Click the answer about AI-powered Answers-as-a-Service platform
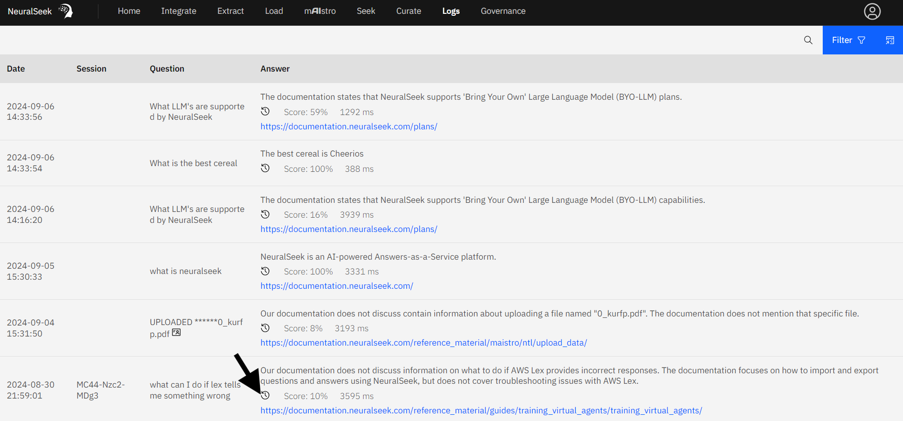Viewport: 903px width, 421px height. 378,257
